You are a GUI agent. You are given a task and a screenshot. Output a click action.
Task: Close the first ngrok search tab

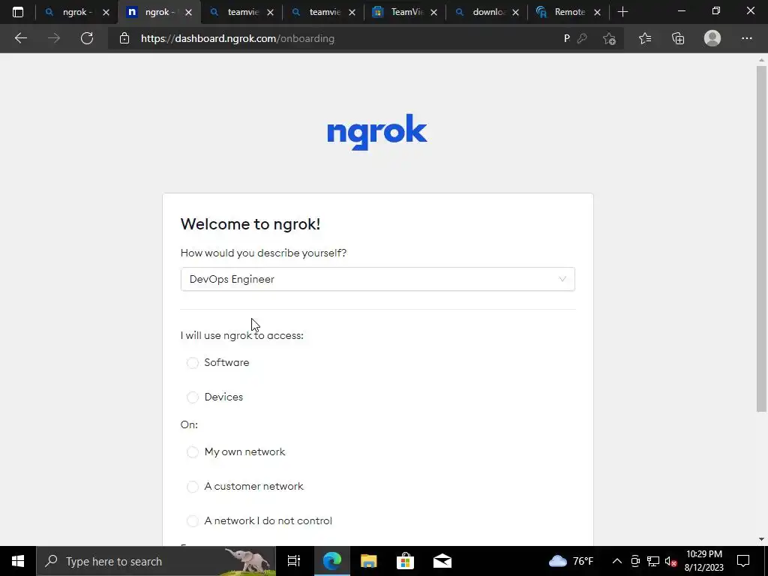106,12
